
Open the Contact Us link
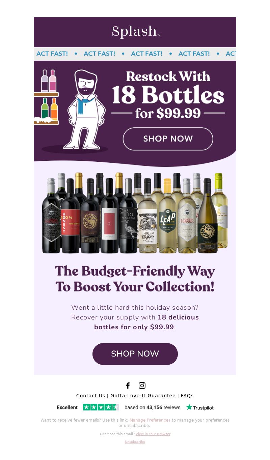(91, 396)
